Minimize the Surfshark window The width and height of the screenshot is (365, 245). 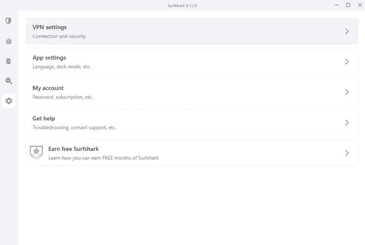(x=337, y=5)
